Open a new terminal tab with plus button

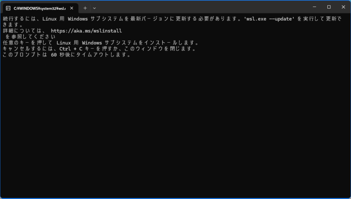pyautogui.click(x=85, y=8)
